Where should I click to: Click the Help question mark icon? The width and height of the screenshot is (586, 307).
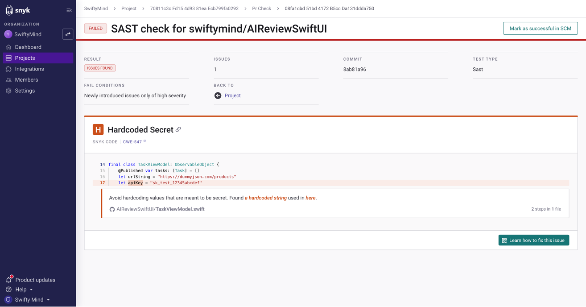[x=8, y=290]
